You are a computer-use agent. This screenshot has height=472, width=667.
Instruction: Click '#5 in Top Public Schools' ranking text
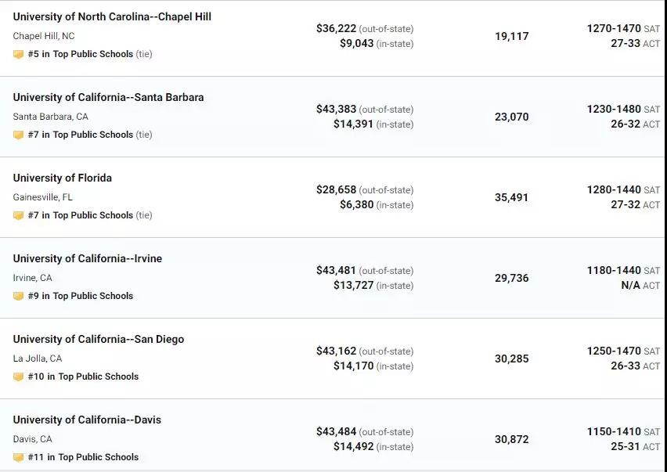(81, 54)
